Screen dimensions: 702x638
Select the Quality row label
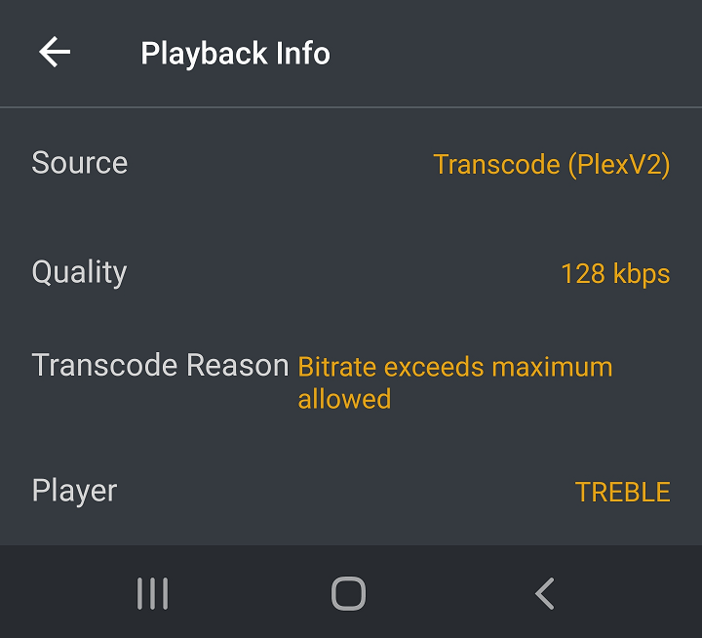79,272
